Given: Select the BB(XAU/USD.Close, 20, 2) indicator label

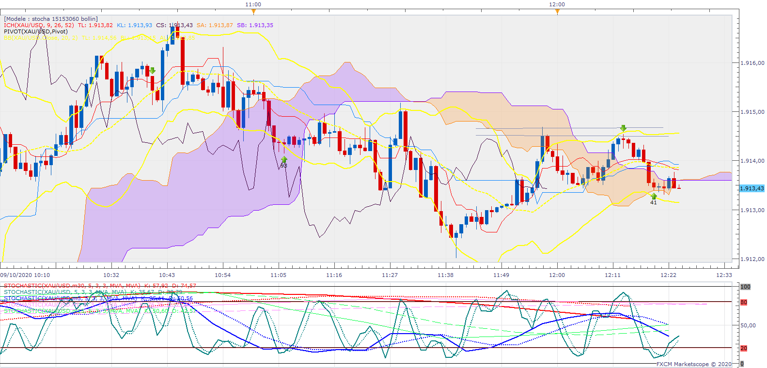Looking at the screenshot, I should tap(41, 38).
